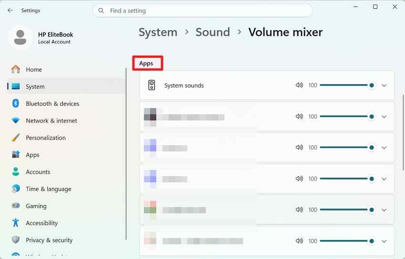Set the dark gray pixelated app volume slider

click(347, 116)
